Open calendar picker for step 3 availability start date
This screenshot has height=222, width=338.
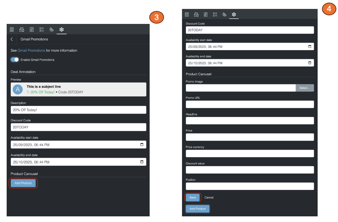142,145
